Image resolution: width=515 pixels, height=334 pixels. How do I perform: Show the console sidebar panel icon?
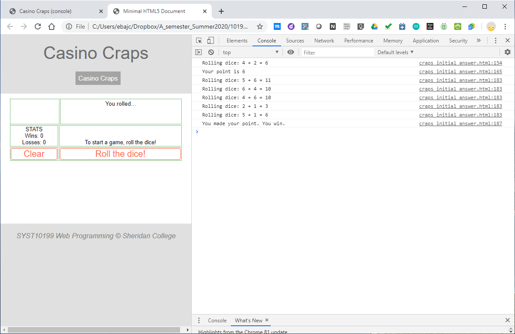click(198, 52)
